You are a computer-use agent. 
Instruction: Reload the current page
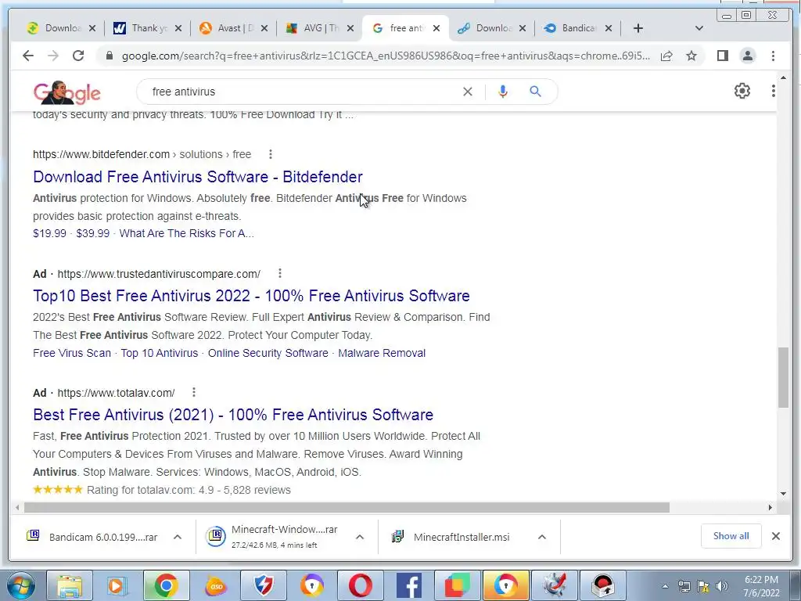tap(78, 56)
